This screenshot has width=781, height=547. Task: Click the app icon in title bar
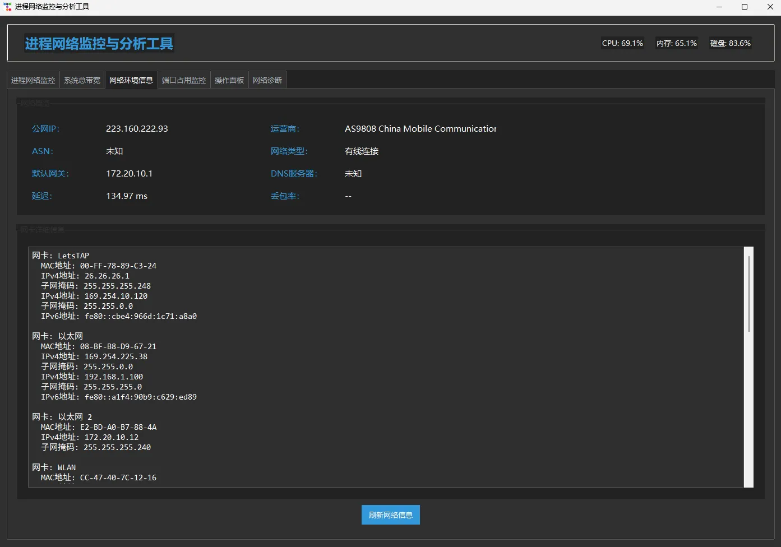coord(7,7)
